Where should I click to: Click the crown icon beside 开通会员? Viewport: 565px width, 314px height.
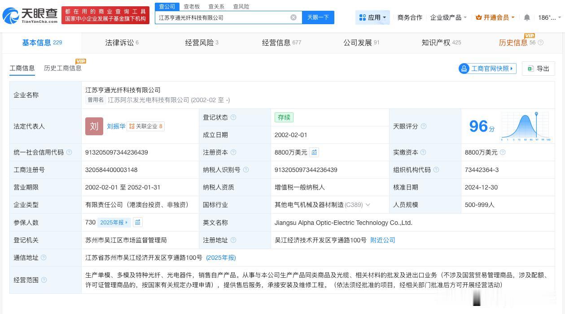478,17
